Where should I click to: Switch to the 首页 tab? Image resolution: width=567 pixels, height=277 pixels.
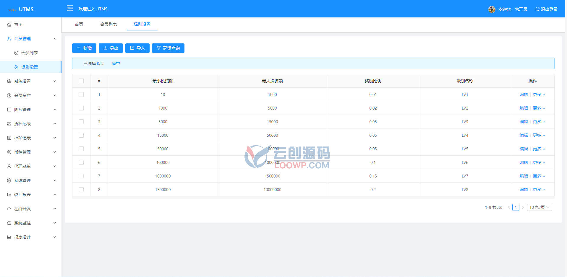coord(79,24)
